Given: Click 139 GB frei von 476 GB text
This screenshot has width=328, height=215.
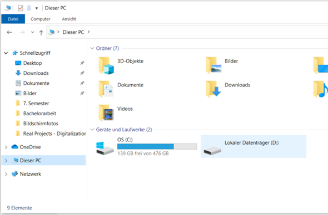Looking at the screenshot, I should pos(143,153).
